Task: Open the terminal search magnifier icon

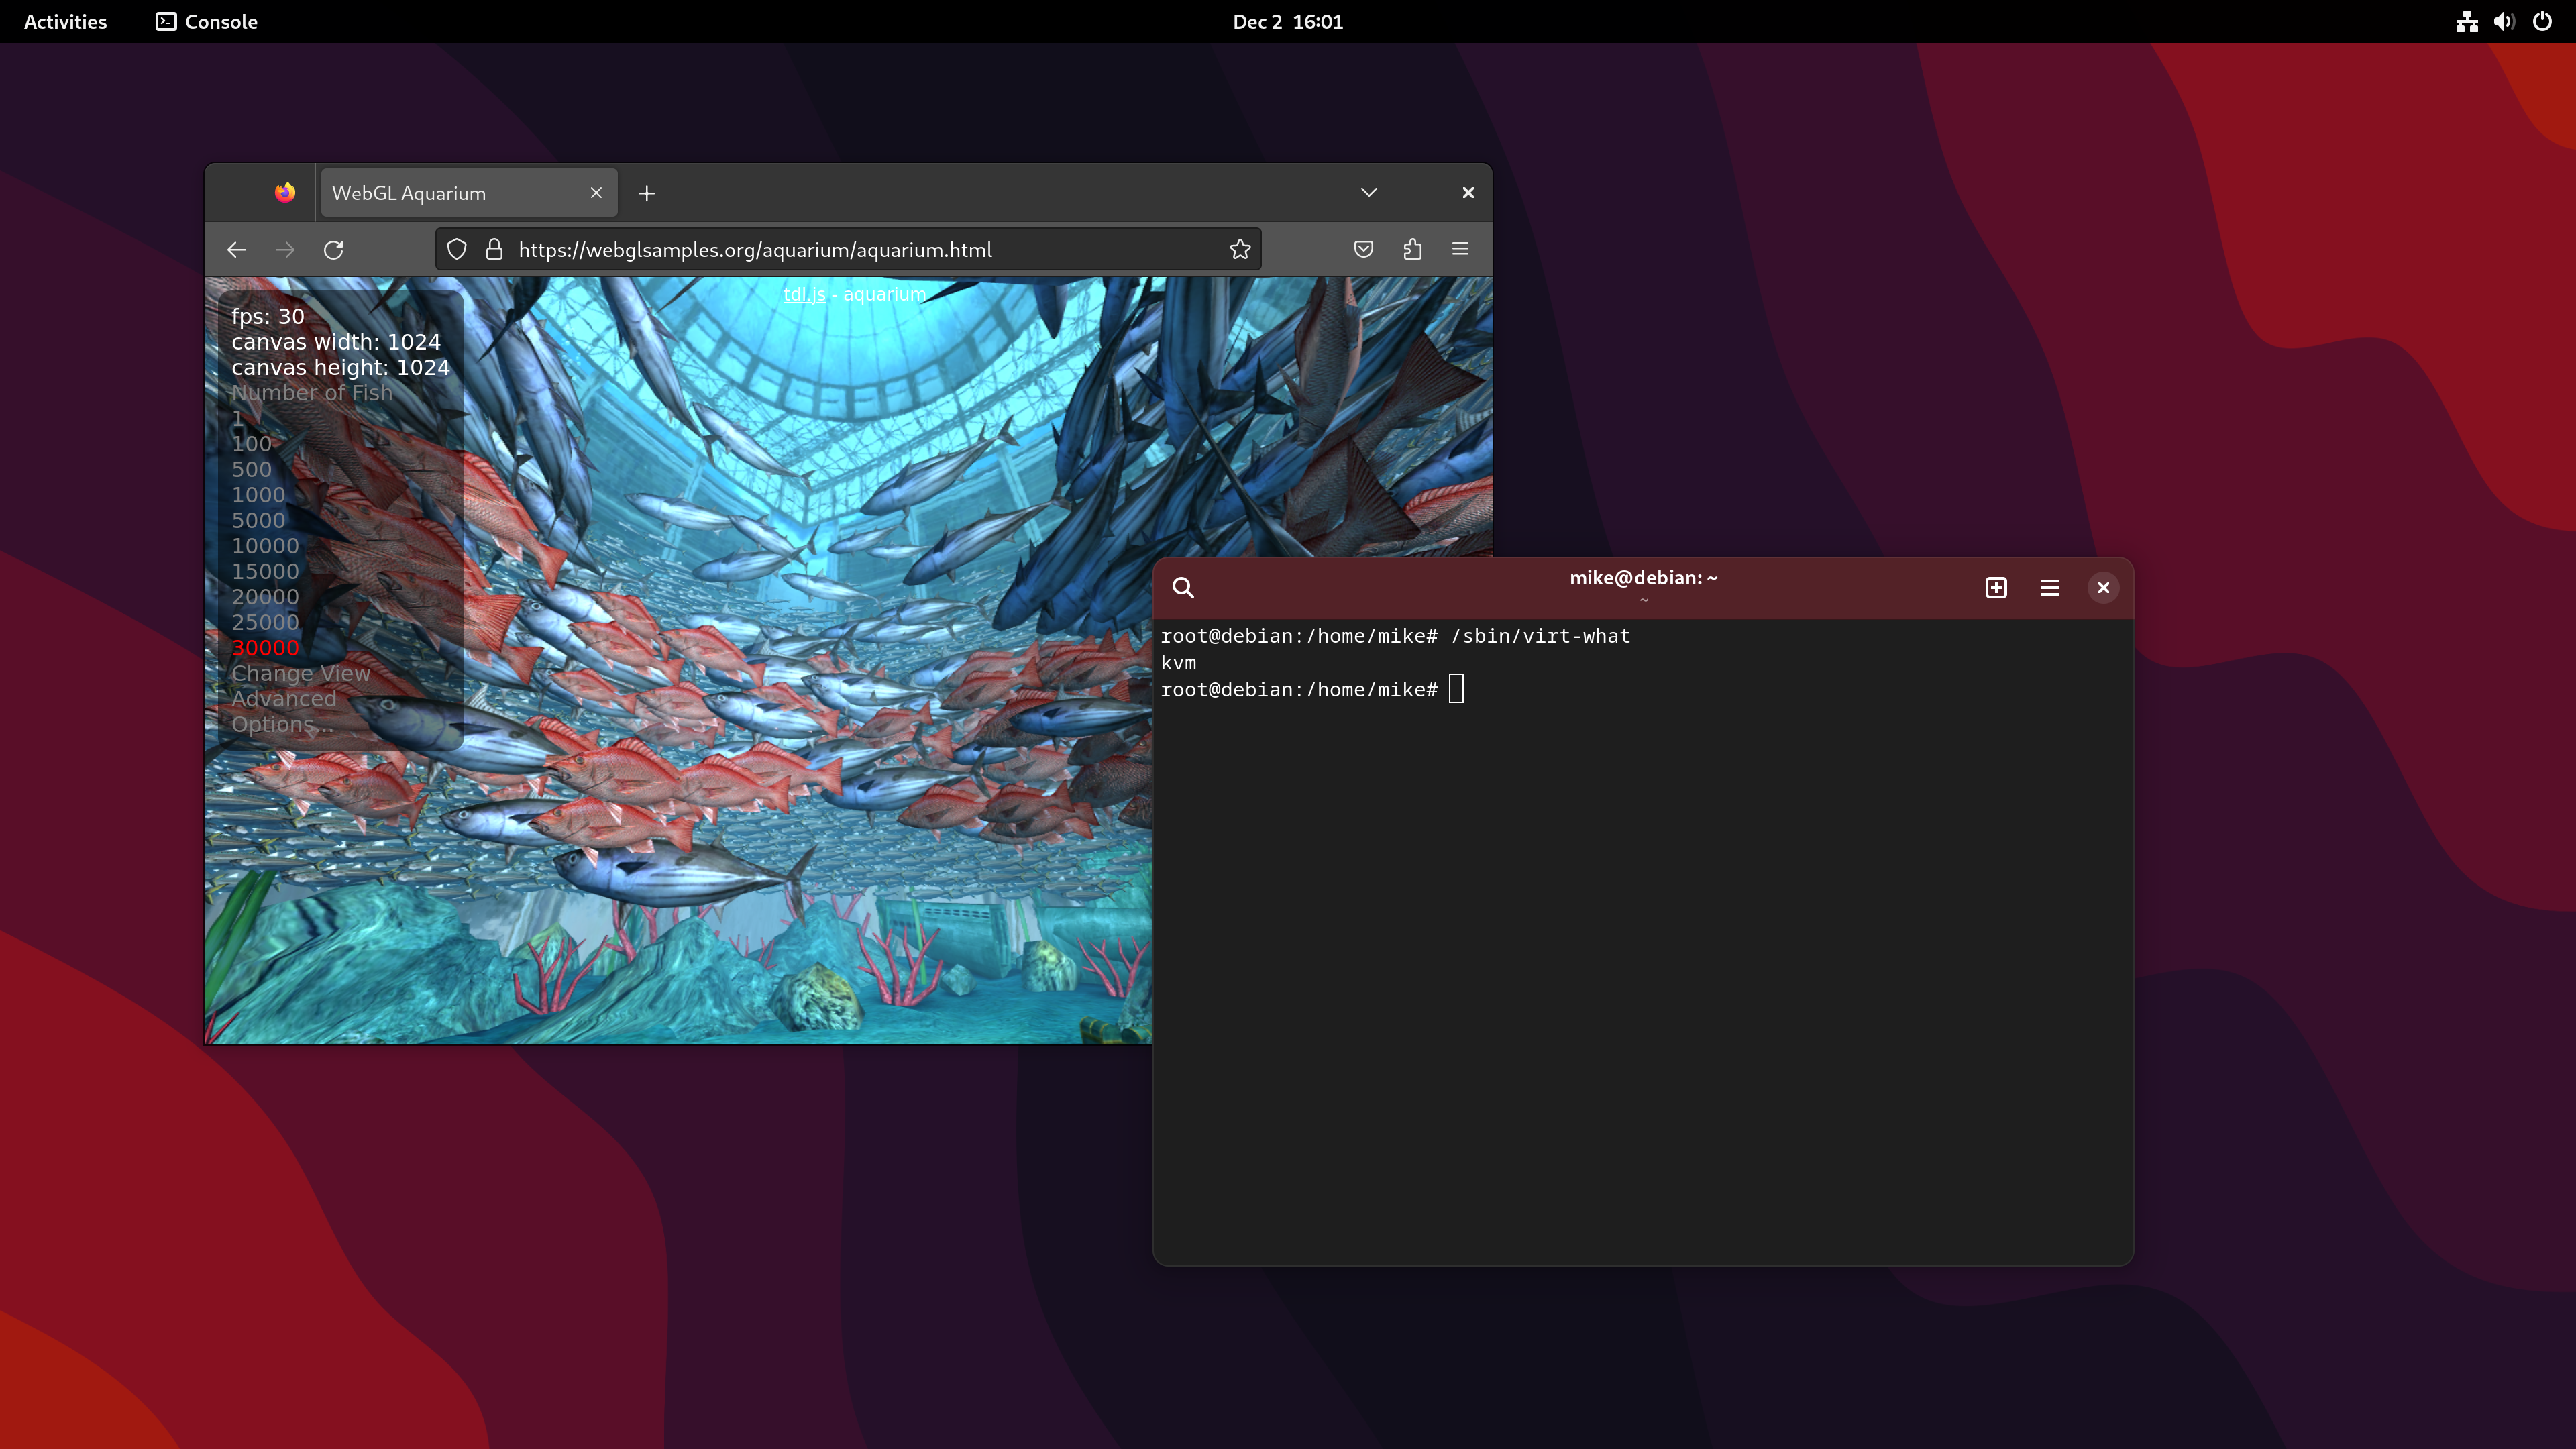Action: (x=1183, y=588)
